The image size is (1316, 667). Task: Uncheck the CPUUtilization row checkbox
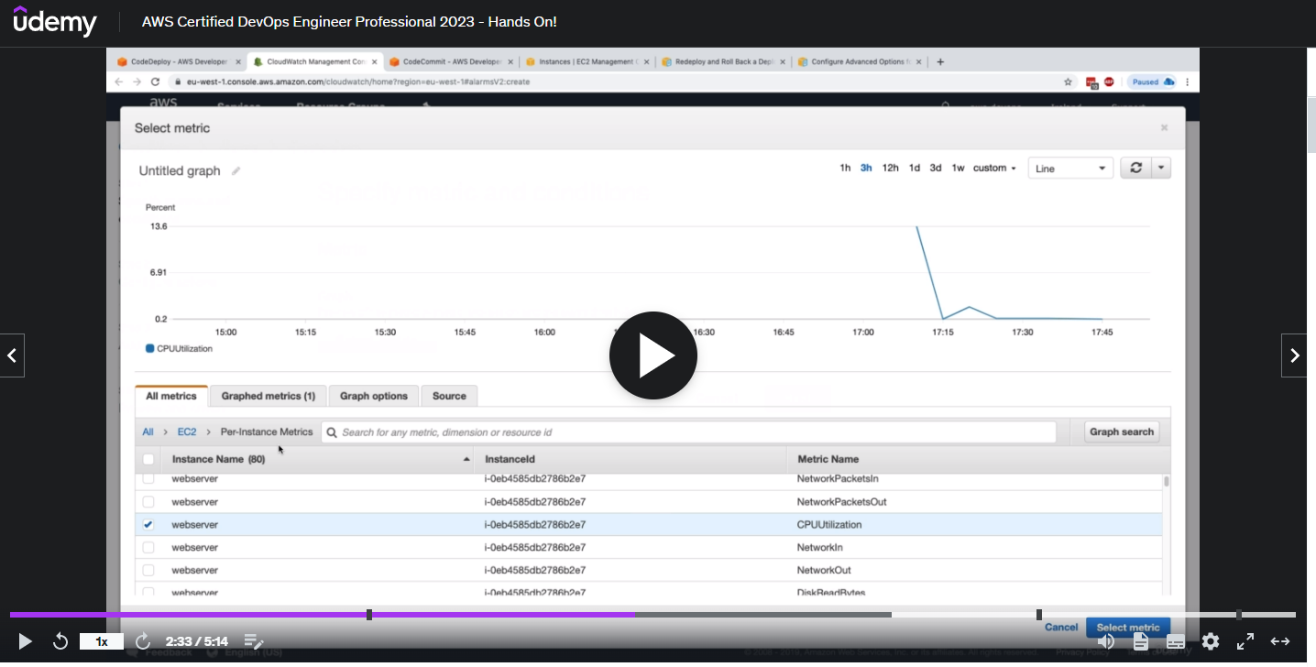click(148, 525)
